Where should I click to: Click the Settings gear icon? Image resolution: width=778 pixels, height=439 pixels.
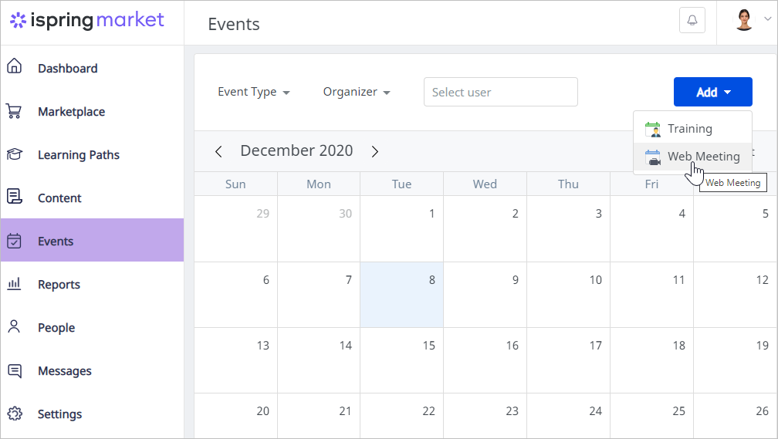click(x=15, y=414)
